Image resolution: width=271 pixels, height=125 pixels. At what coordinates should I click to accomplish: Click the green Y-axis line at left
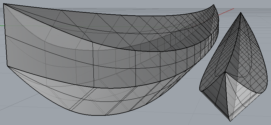pyautogui.click(x=2, y=26)
